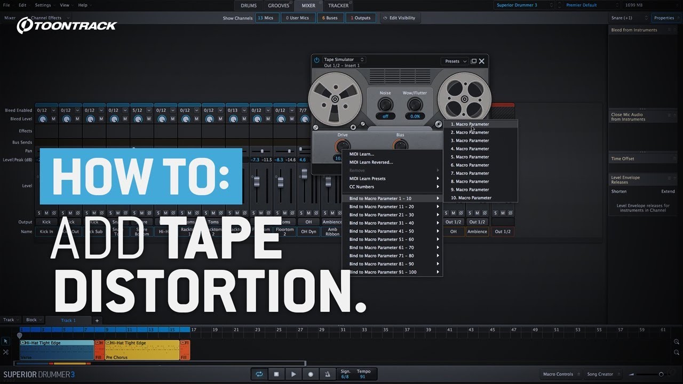The image size is (683, 384).
Task: Switch to the TRACKER tab
Action: (x=338, y=6)
